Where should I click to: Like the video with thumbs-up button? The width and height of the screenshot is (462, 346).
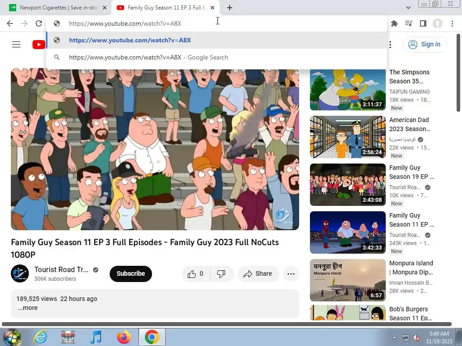(196, 274)
